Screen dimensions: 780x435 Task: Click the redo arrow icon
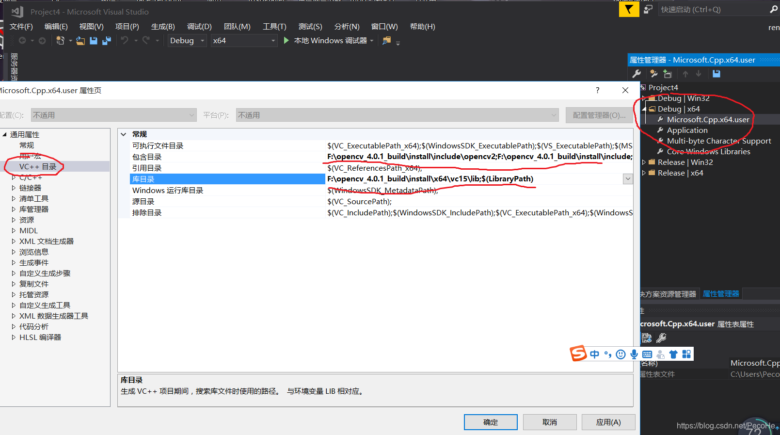146,40
